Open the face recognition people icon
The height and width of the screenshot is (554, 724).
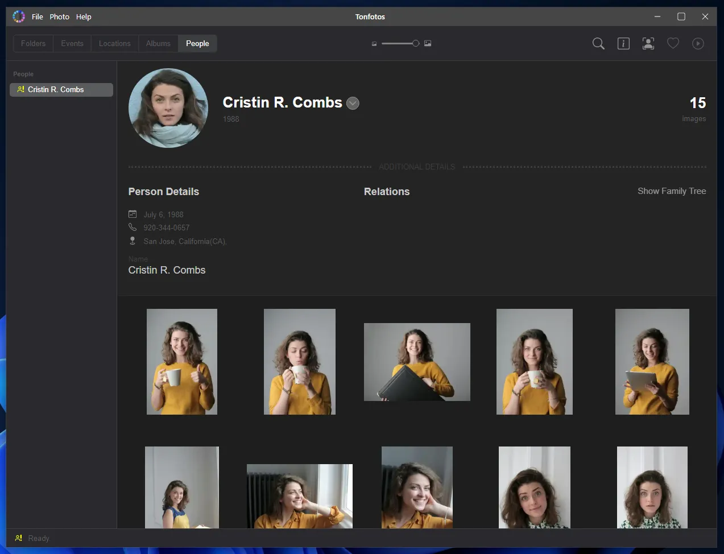[648, 43]
